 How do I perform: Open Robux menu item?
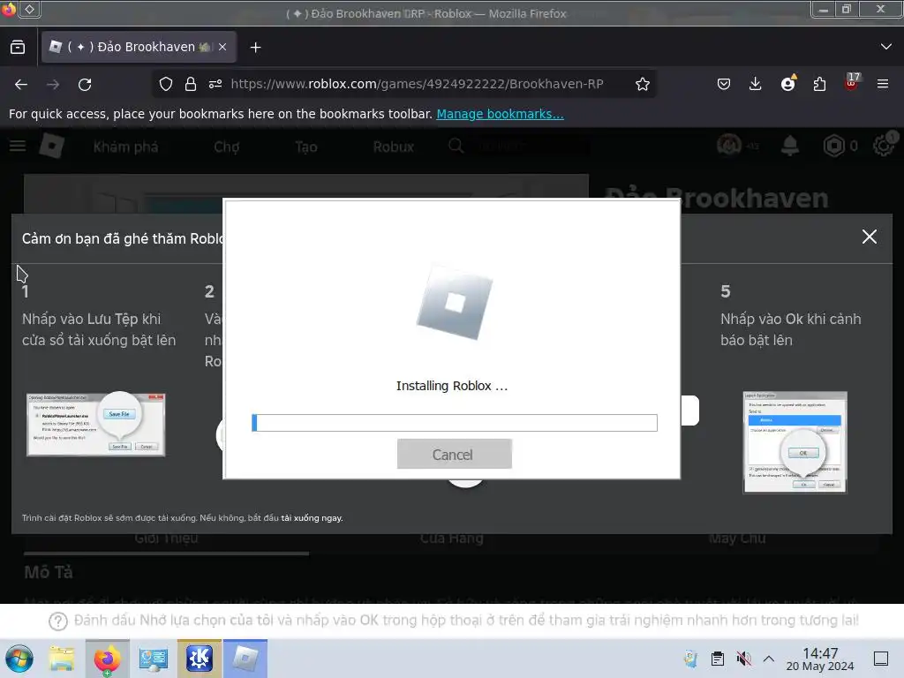click(393, 147)
